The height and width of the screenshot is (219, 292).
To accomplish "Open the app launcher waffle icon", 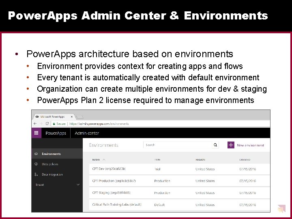I will click(x=36, y=133).
